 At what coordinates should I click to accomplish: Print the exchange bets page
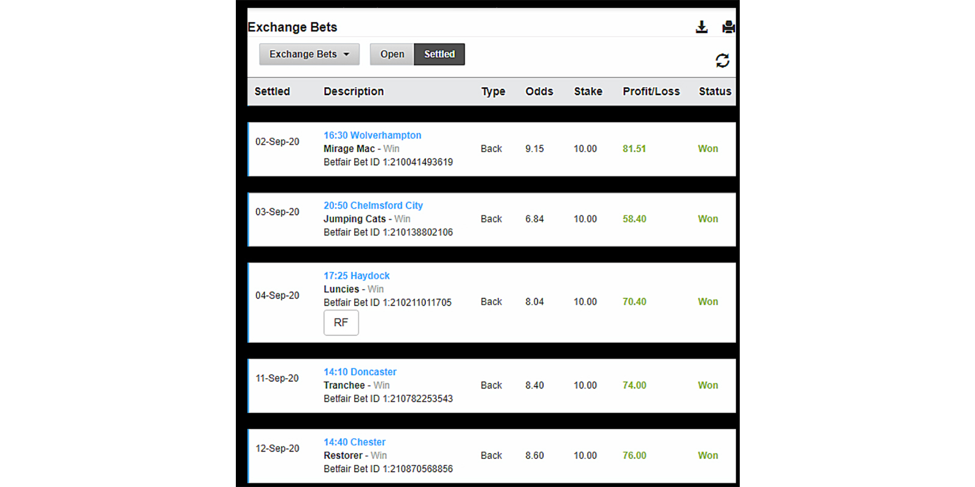click(728, 27)
